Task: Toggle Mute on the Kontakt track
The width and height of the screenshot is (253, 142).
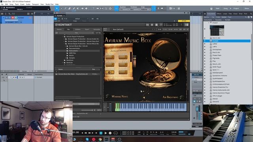Action: [7, 18]
